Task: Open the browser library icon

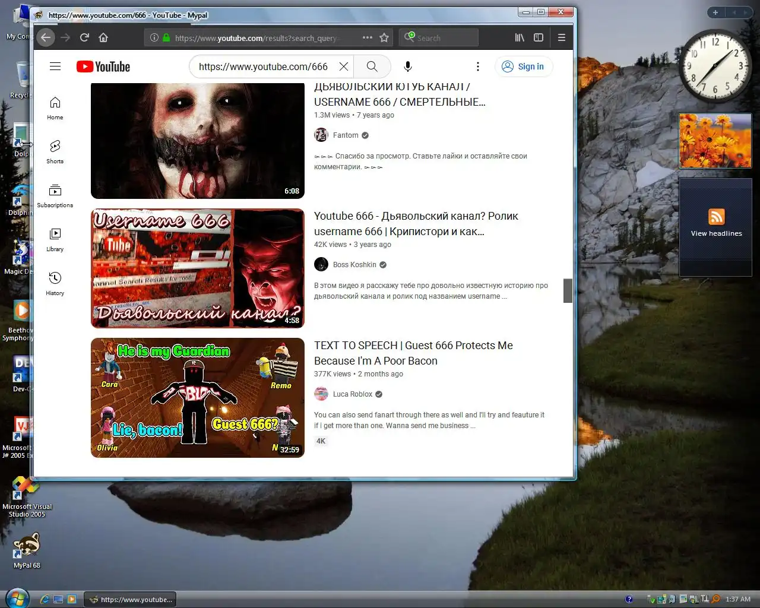Action: tap(520, 37)
